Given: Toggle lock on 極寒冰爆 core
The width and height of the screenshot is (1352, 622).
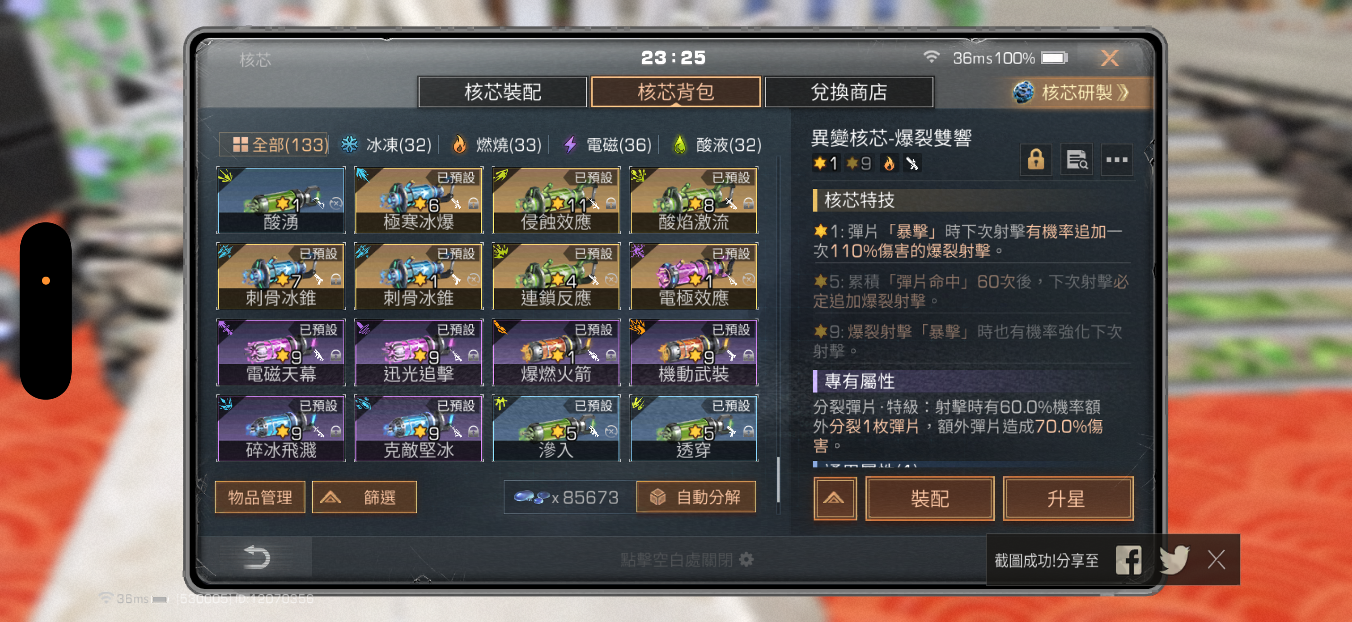Looking at the screenshot, I should point(473,204).
